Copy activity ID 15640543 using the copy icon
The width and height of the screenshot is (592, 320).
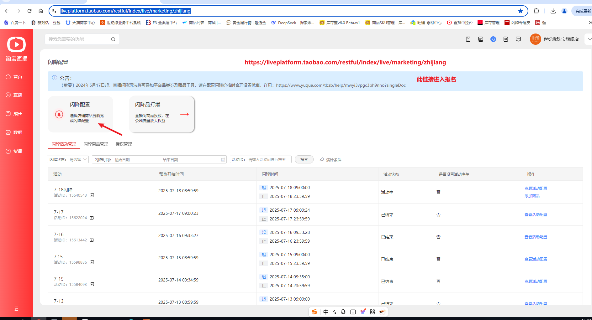pyautogui.click(x=92, y=195)
